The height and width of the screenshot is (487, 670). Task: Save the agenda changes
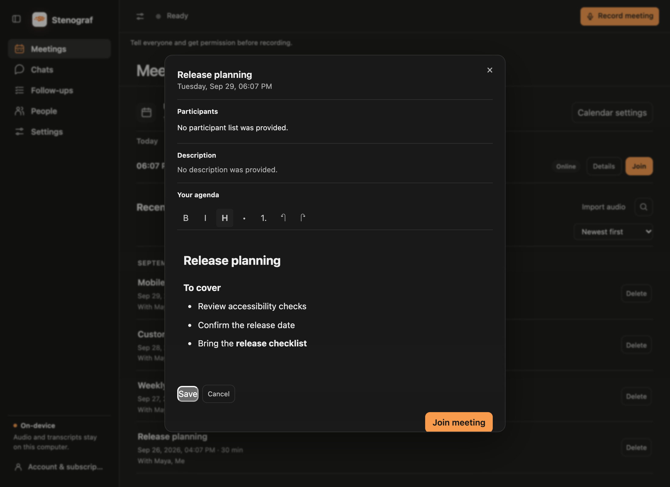tap(188, 394)
